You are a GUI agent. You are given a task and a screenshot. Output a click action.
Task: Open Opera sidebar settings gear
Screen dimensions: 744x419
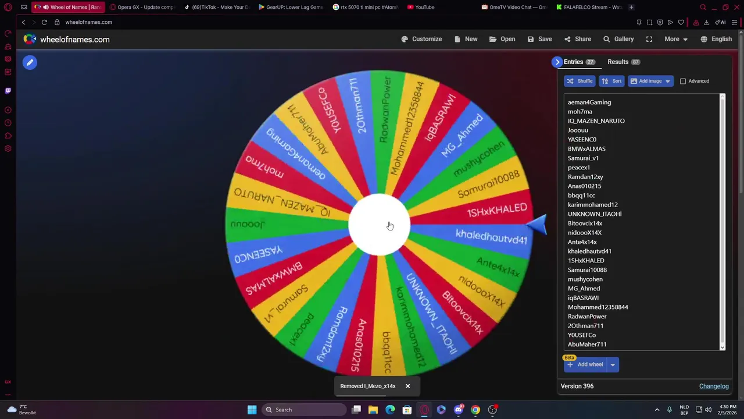(8, 148)
